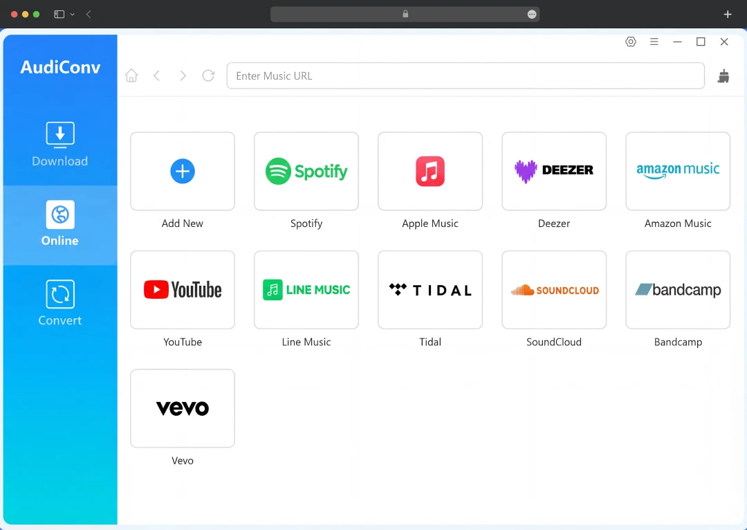Open the Bandcamp tile
747x530 pixels.
point(678,290)
